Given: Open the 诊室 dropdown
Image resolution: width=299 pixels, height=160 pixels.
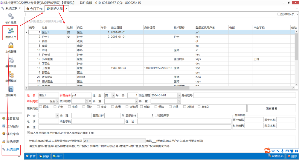Looking at the screenshot, I should [179, 101].
